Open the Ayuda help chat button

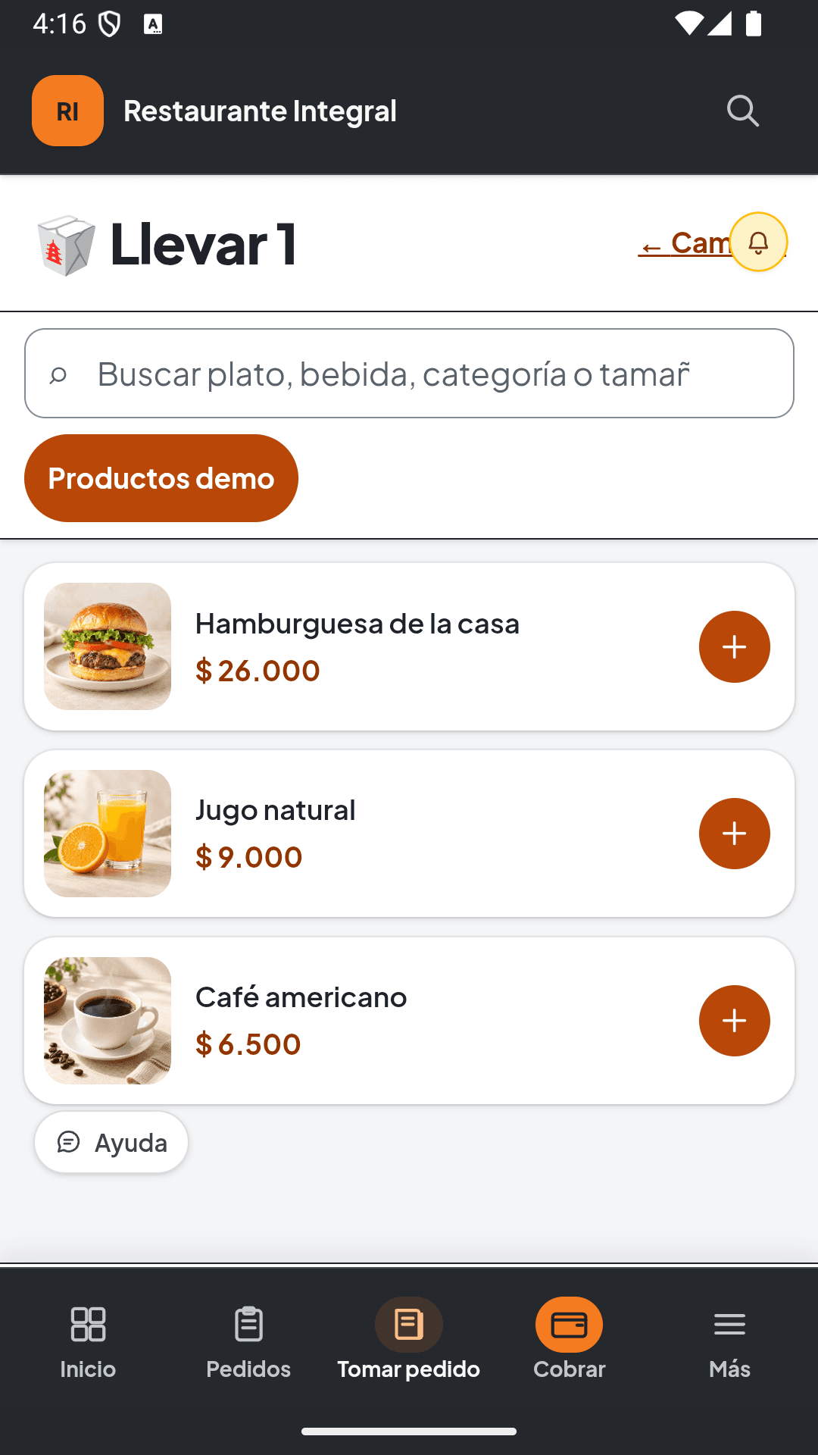click(x=111, y=1142)
